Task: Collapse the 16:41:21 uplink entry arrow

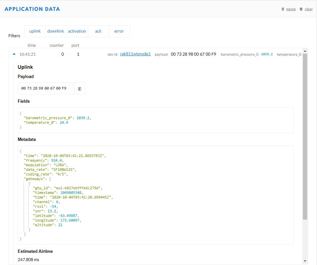Action: click(x=14, y=54)
